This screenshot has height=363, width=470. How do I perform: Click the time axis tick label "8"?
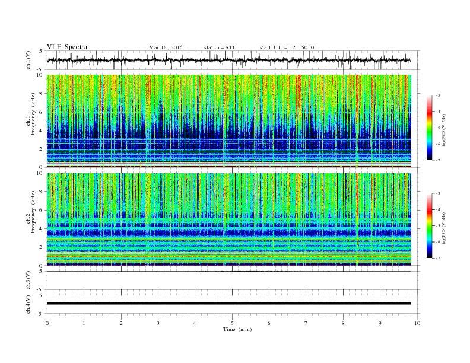[343, 323]
